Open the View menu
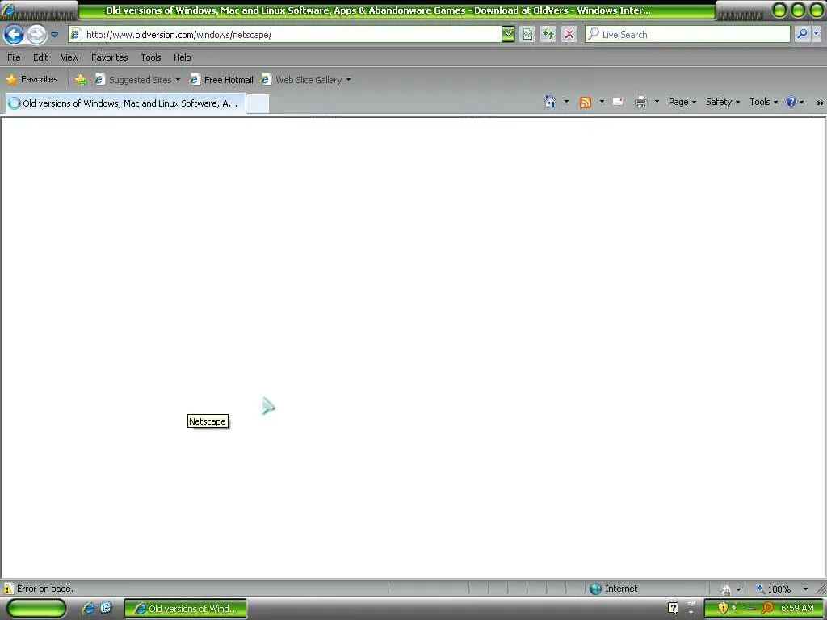 [69, 57]
